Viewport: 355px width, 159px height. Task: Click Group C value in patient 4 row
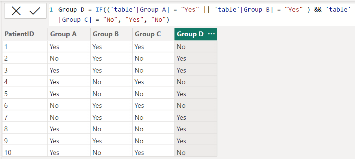(154, 82)
